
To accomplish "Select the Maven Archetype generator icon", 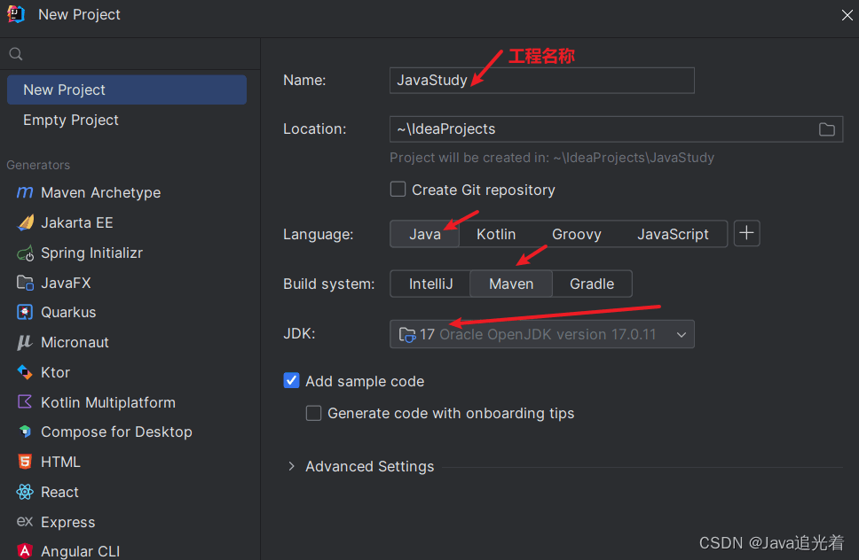I will [25, 193].
